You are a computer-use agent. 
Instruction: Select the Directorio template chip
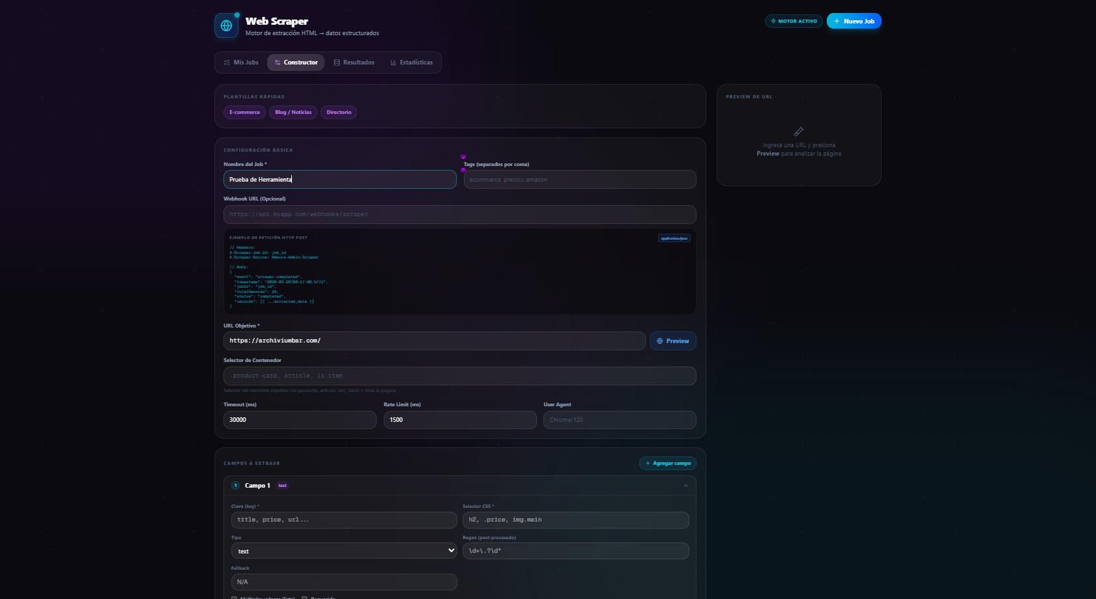(339, 113)
